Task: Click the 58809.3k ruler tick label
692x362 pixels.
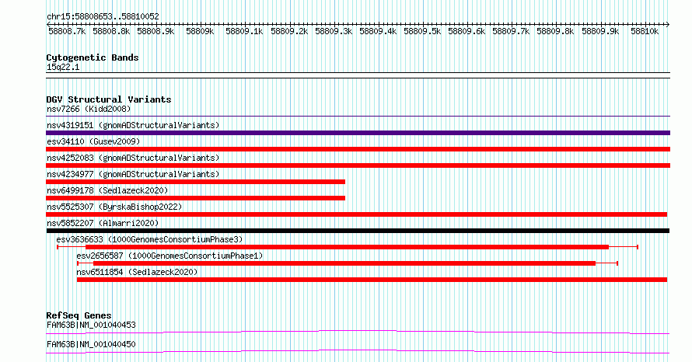Action: point(334,31)
